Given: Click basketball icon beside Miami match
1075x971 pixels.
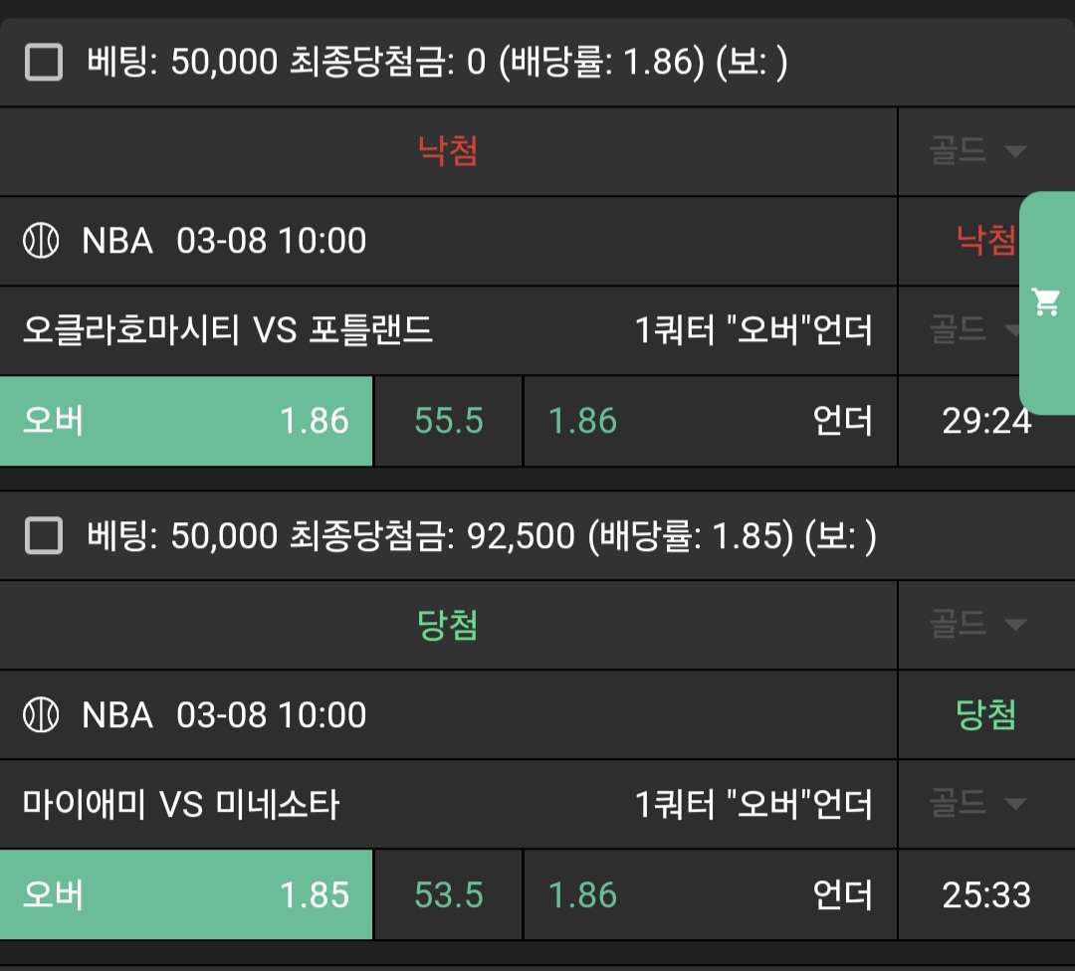Looking at the screenshot, I should coord(41,714).
